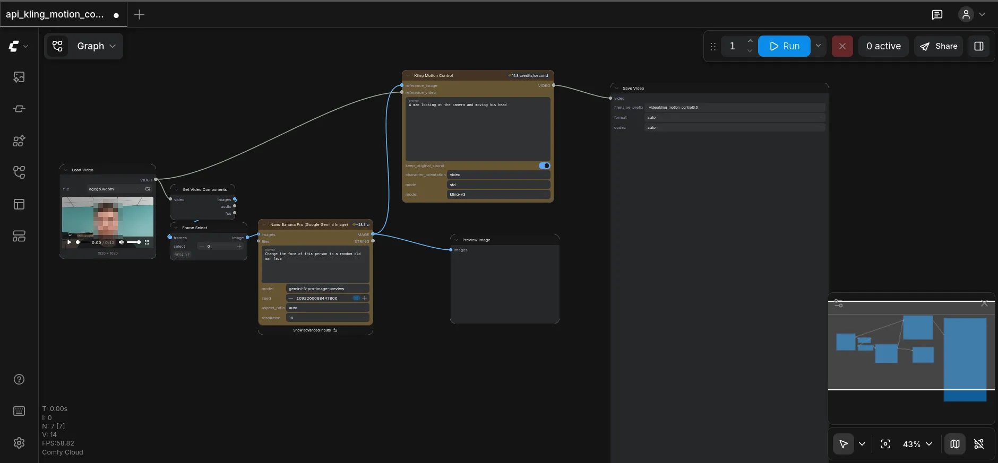Click the Graph icon in the mode button
Screen dimensions: 998x463
(58, 46)
